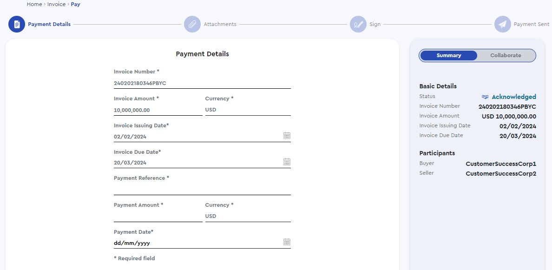Click the Sign pen step icon
552x270 pixels.
pyautogui.click(x=358, y=24)
